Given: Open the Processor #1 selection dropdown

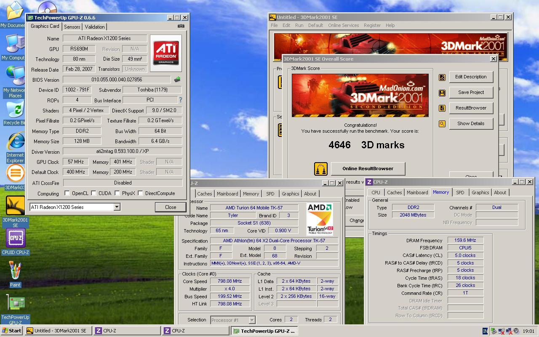Looking at the screenshot, I should (x=252, y=320).
